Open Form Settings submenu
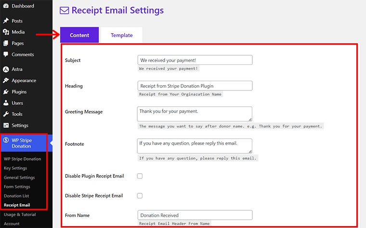Screen dimensions: 366x228 pyautogui.click(x=17, y=187)
